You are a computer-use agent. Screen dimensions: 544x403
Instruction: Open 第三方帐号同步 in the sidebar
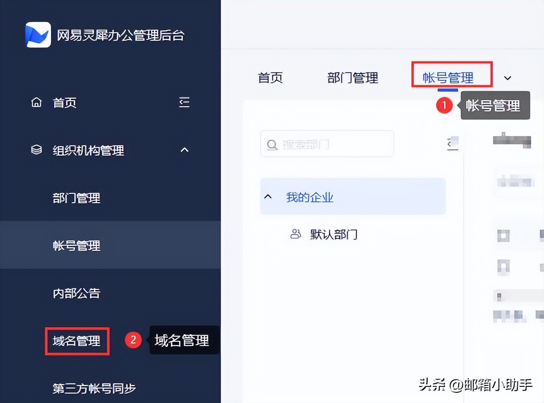(94, 388)
